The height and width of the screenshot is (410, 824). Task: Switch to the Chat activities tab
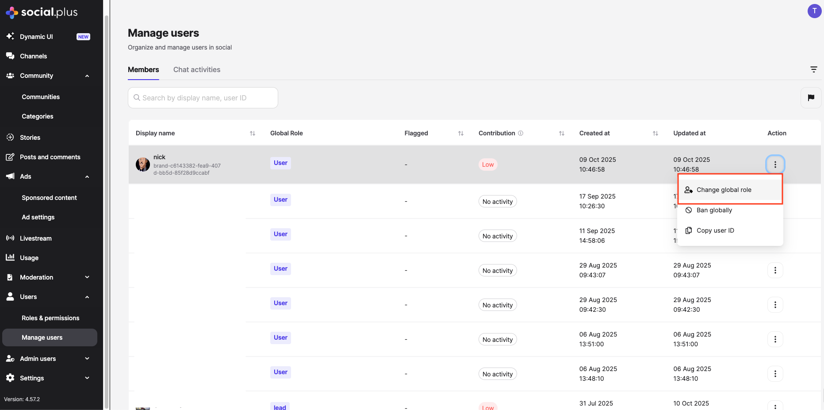[x=197, y=69]
